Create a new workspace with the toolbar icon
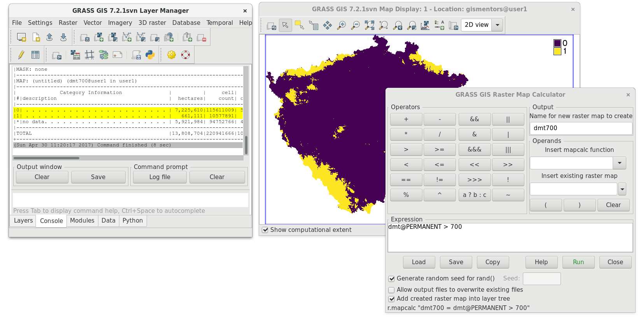 [36, 37]
